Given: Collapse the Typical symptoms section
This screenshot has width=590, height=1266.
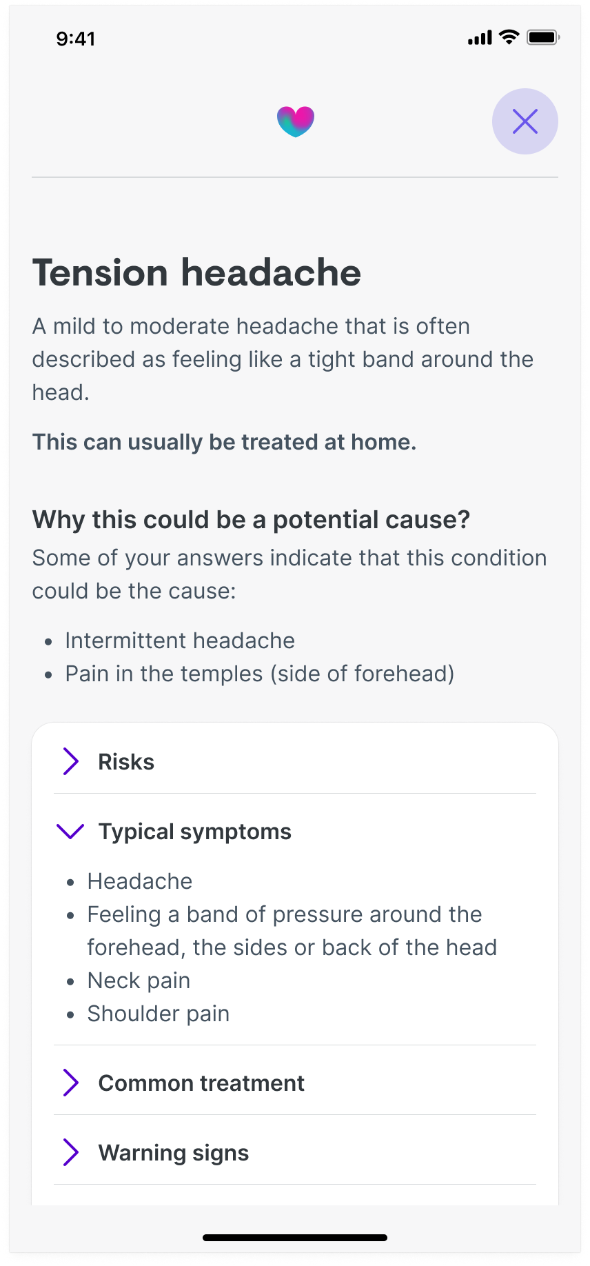Looking at the screenshot, I should [x=195, y=832].
